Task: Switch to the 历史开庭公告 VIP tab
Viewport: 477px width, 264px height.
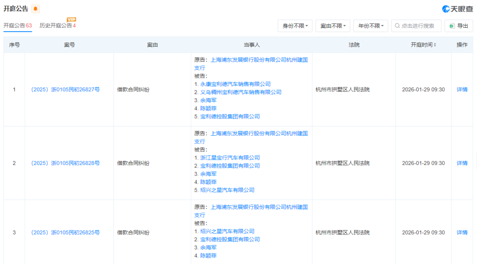Action: coord(57,26)
